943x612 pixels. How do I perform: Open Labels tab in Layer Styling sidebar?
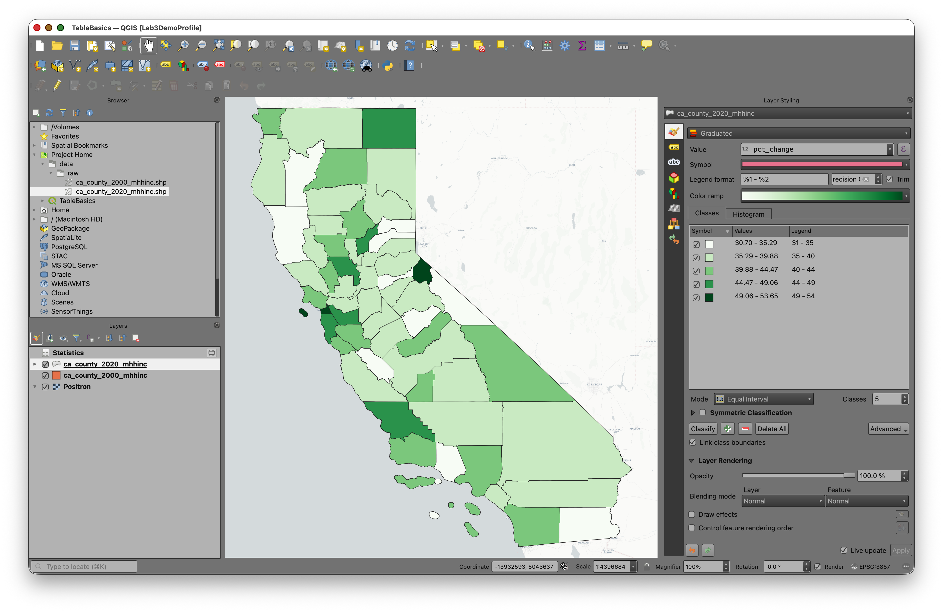(674, 147)
